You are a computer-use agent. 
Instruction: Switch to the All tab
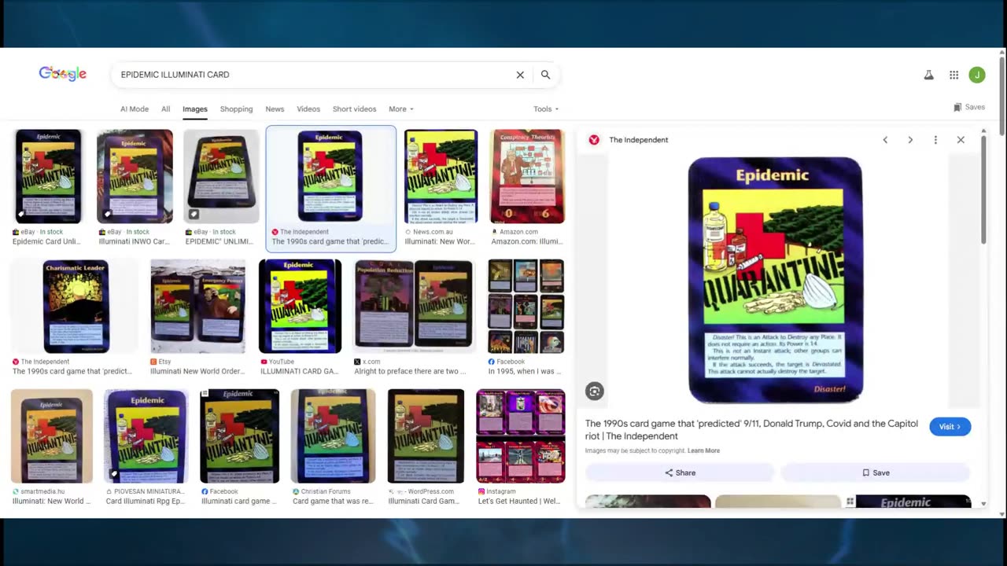166,109
